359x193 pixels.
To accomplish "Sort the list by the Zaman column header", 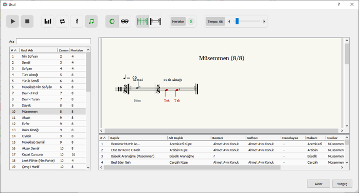I will point(63,50).
